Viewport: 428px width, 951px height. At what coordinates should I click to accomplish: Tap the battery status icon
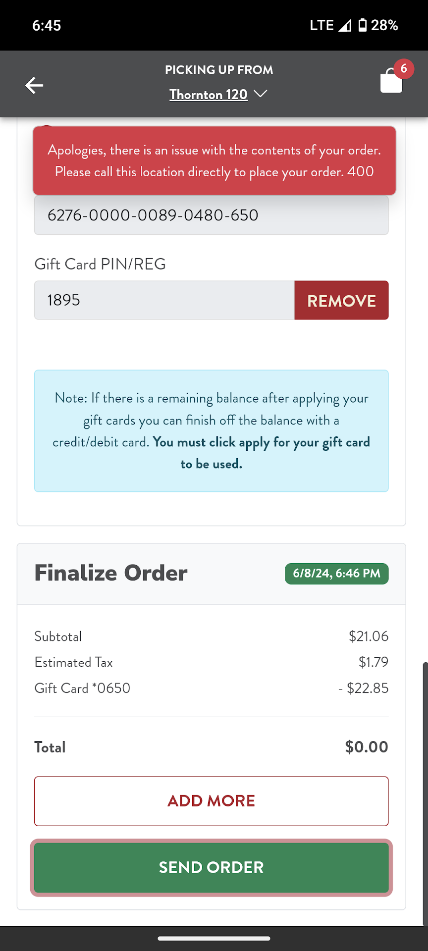[363, 25]
